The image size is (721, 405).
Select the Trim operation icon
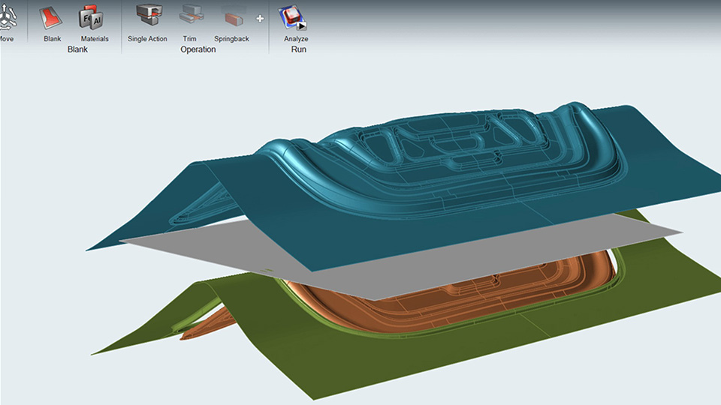(x=190, y=16)
